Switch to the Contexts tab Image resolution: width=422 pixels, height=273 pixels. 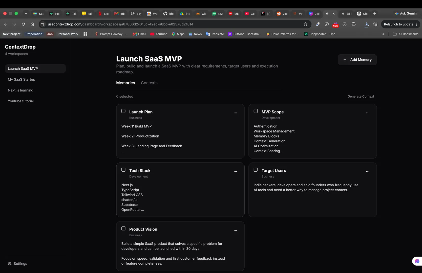149,83
